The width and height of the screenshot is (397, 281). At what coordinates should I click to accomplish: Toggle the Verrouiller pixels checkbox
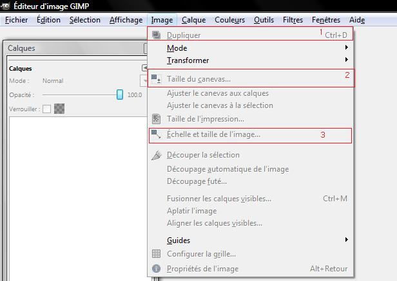46,109
